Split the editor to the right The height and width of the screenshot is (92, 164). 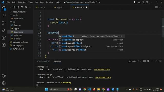tap(156, 7)
